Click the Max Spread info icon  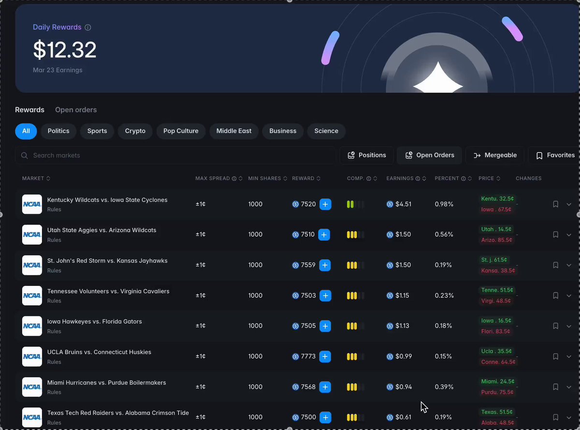click(x=234, y=178)
